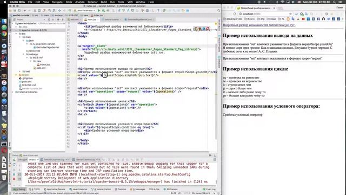Click the console vertical scrollbar

point(216,182)
